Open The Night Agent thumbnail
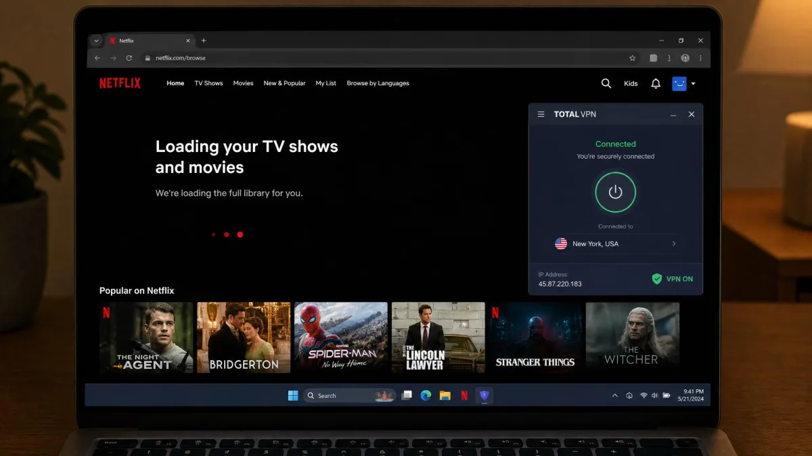The height and width of the screenshot is (456, 812). [146, 337]
